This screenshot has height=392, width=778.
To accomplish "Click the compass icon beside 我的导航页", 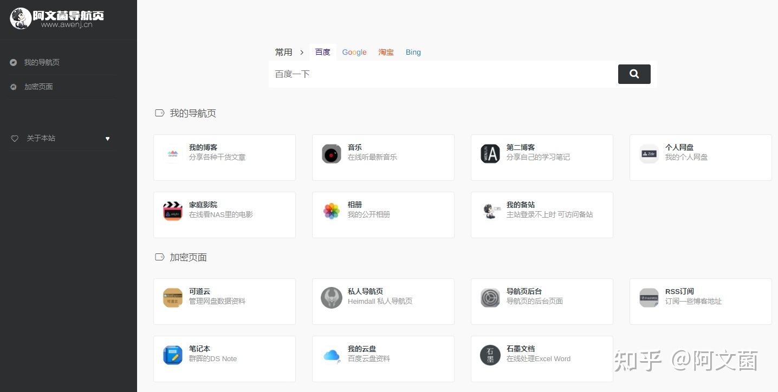I will tap(14, 62).
